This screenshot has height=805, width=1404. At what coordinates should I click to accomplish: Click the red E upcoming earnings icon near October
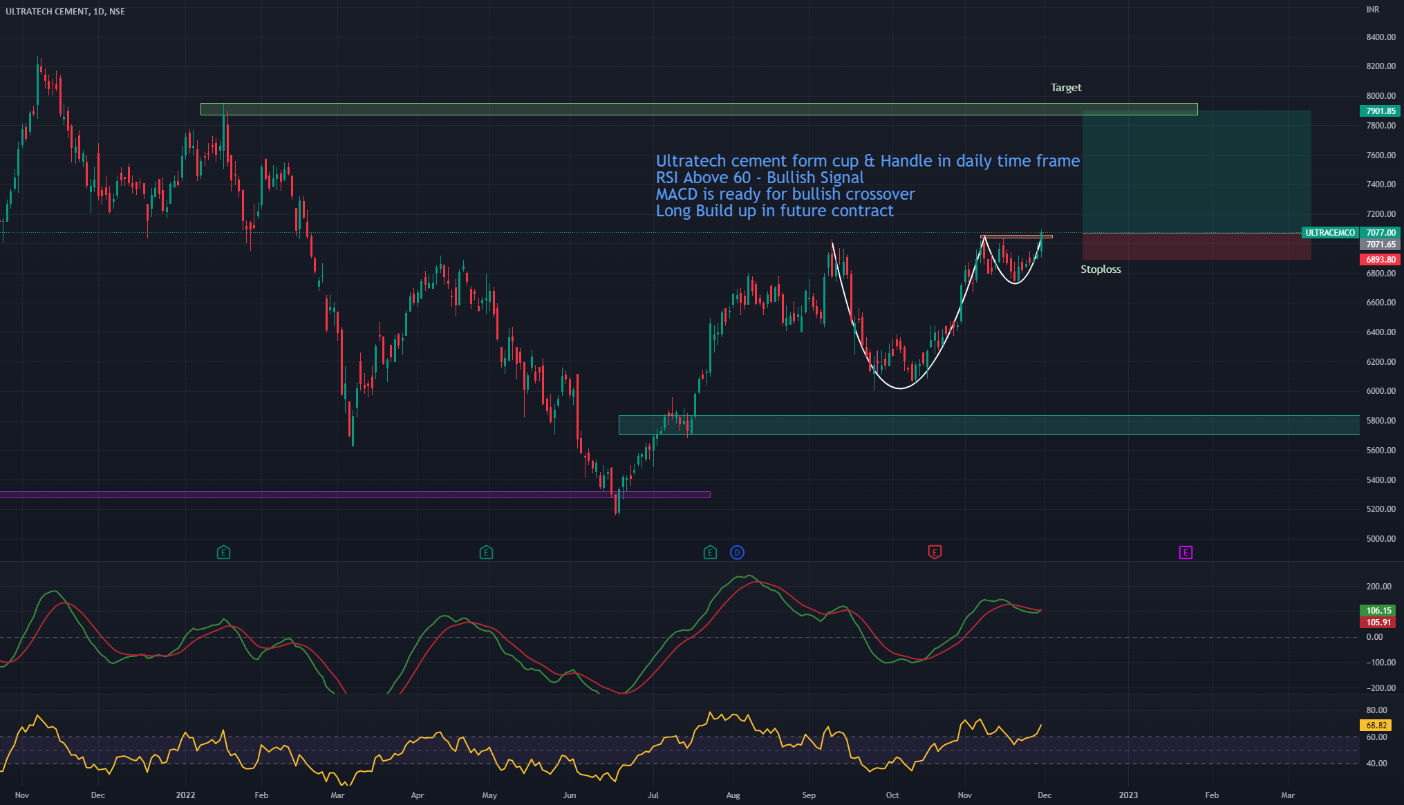coord(935,552)
